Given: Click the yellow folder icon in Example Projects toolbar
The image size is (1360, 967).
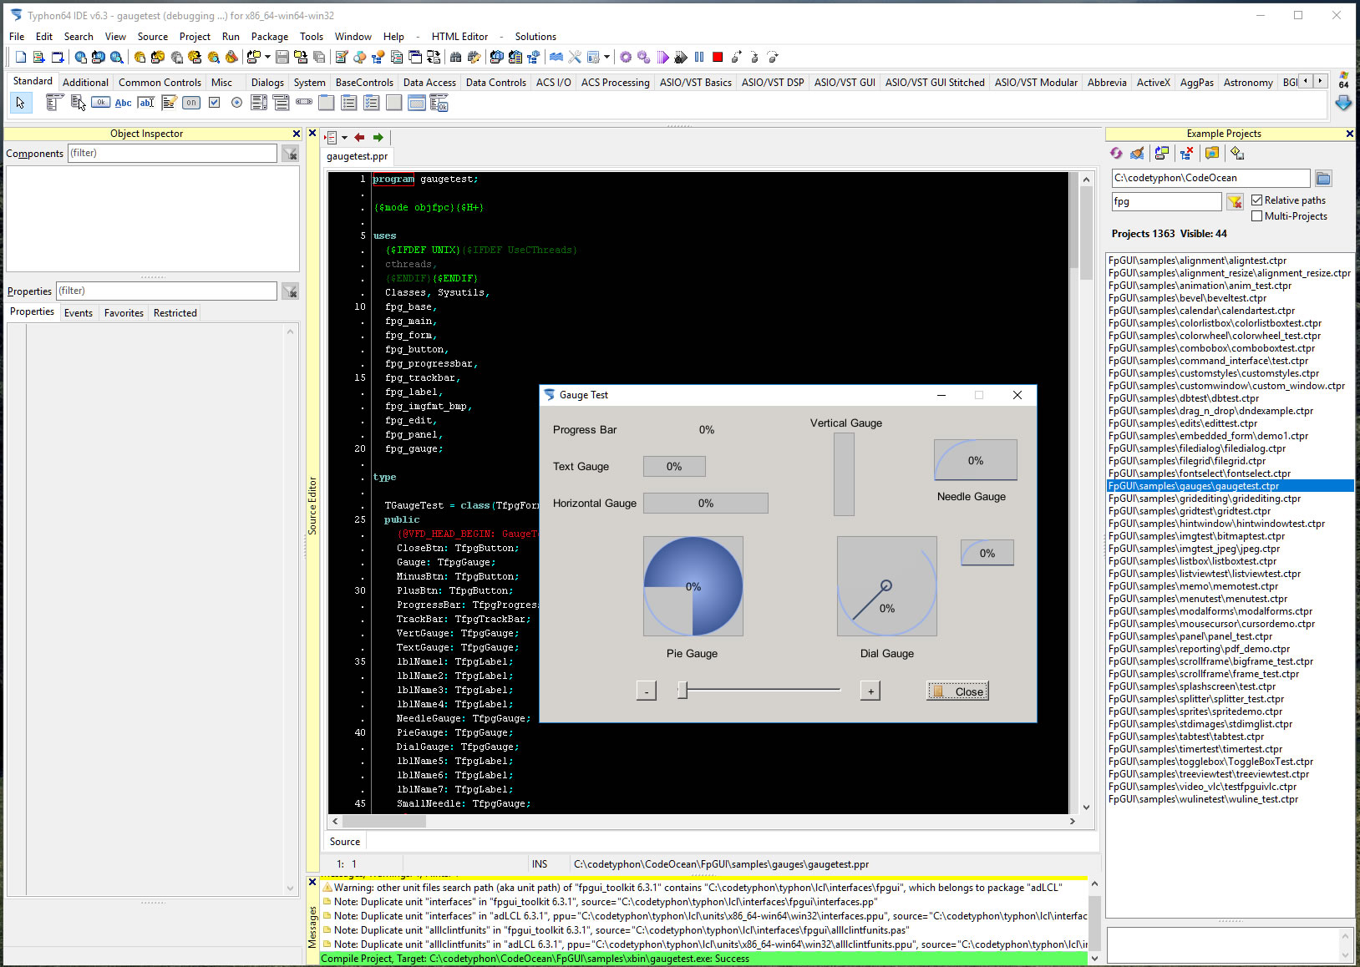Looking at the screenshot, I should point(1212,153).
